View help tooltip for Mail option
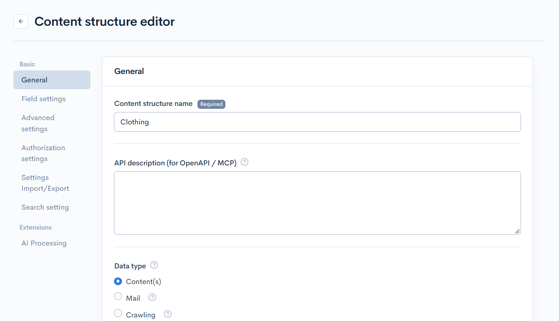559x321 pixels. (x=152, y=297)
